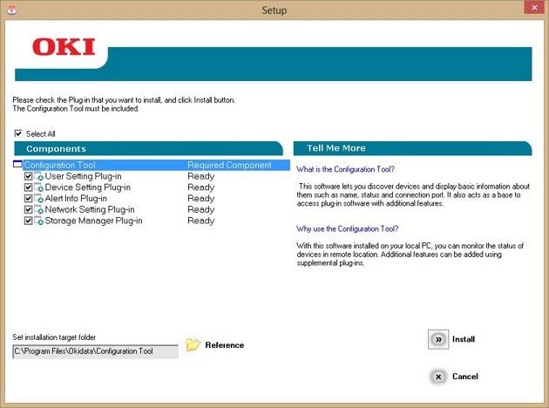This screenshot has width=549, height=408.
Task: Click the Required Component status text
Action: click(230, 165)
